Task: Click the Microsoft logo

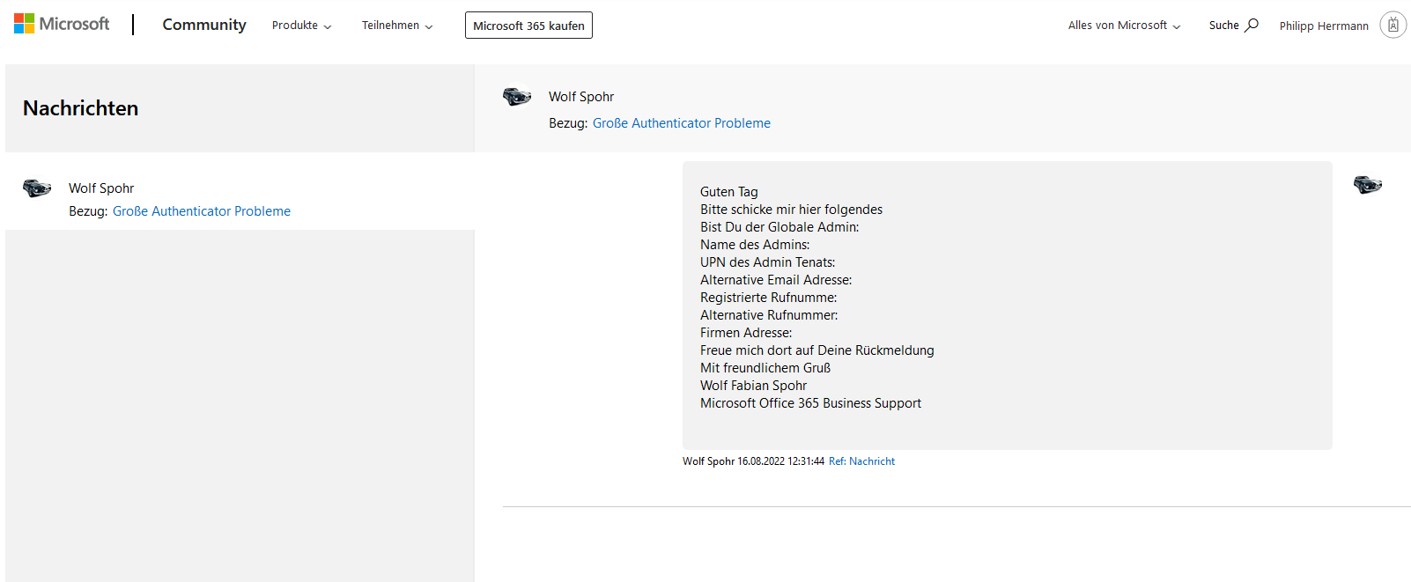Action: click(62, 24)
